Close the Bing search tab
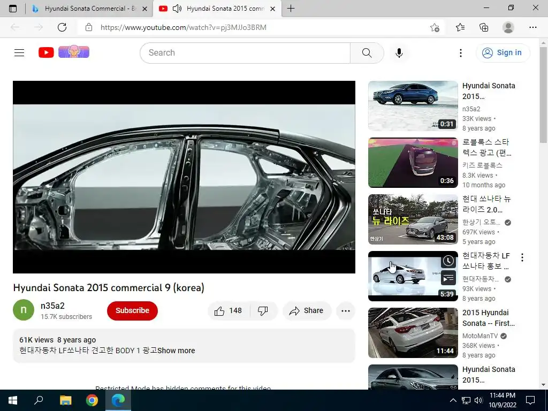Screen dimensions: 548x411 click(x=144, y=9)
